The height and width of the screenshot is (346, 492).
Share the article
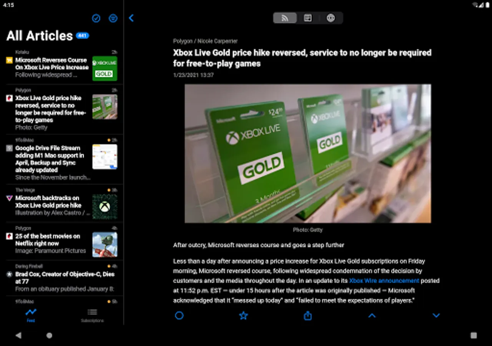pyautogui.click(x=307, y=316)
